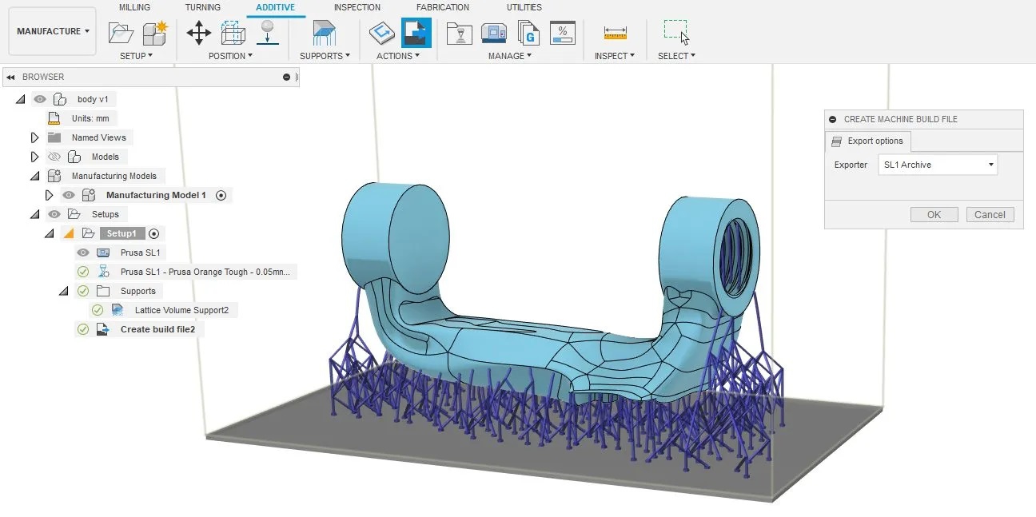Toggle visibility eye of body v1
Screen dimensions: 1036x517
[40, 99]
